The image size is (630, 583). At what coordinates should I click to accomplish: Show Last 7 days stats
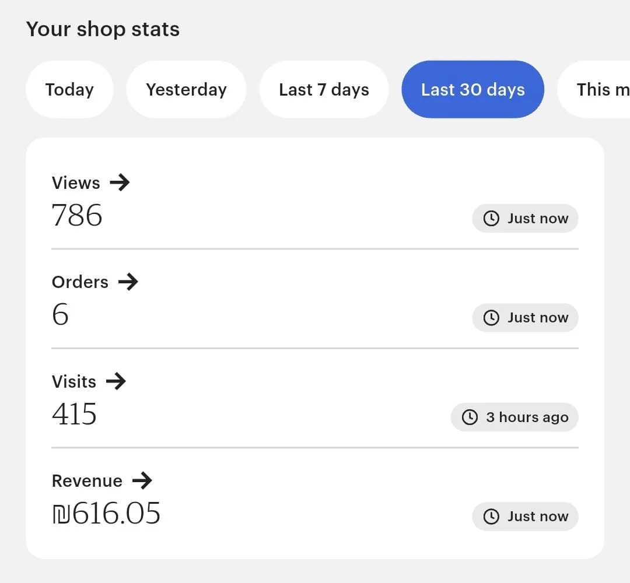[x=324, y=90]
